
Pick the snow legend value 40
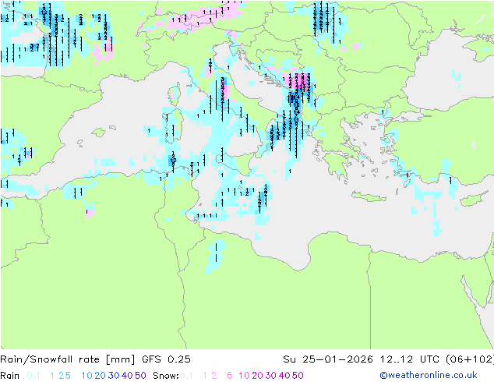point(284,376)
